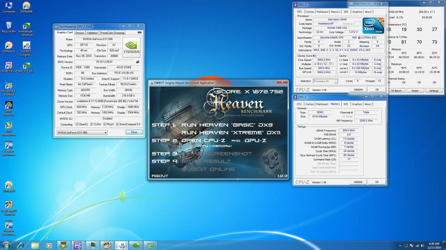
Task: Switch to CPU-Z via taskbar icon
Action: tap(77, 245)
